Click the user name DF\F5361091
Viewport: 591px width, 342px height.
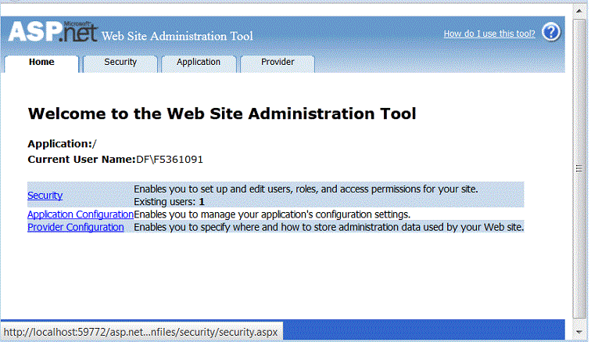point(170,160)
